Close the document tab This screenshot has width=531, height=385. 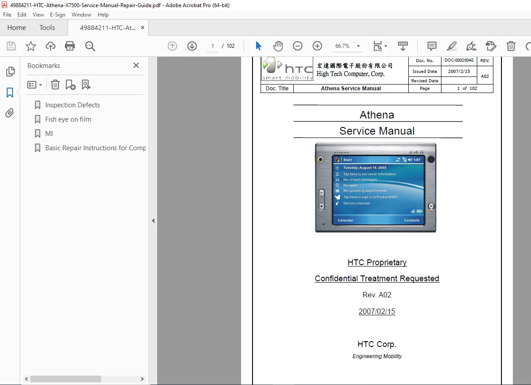tap(142, 28)
